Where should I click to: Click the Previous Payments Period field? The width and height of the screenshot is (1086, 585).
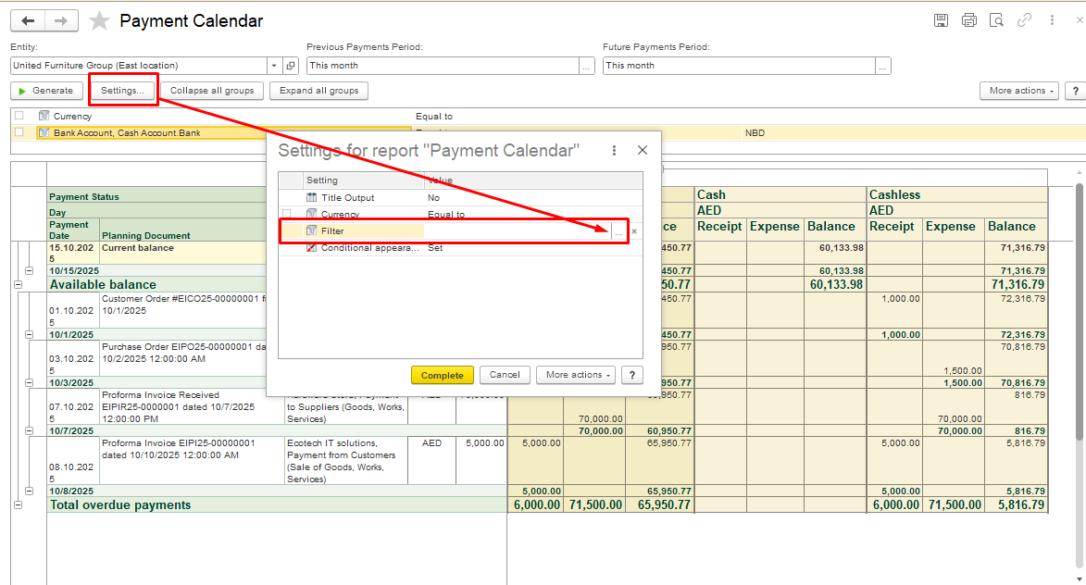click(443, 66)
